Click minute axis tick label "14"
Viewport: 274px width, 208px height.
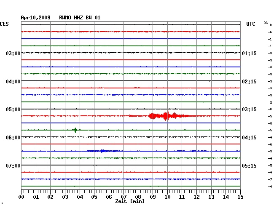point(226,197)
